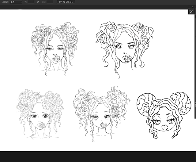Click the 높이 (Height) input field

[x=50, y=2]
